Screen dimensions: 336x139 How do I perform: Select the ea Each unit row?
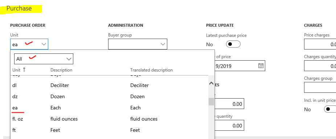tap(109, 108)
